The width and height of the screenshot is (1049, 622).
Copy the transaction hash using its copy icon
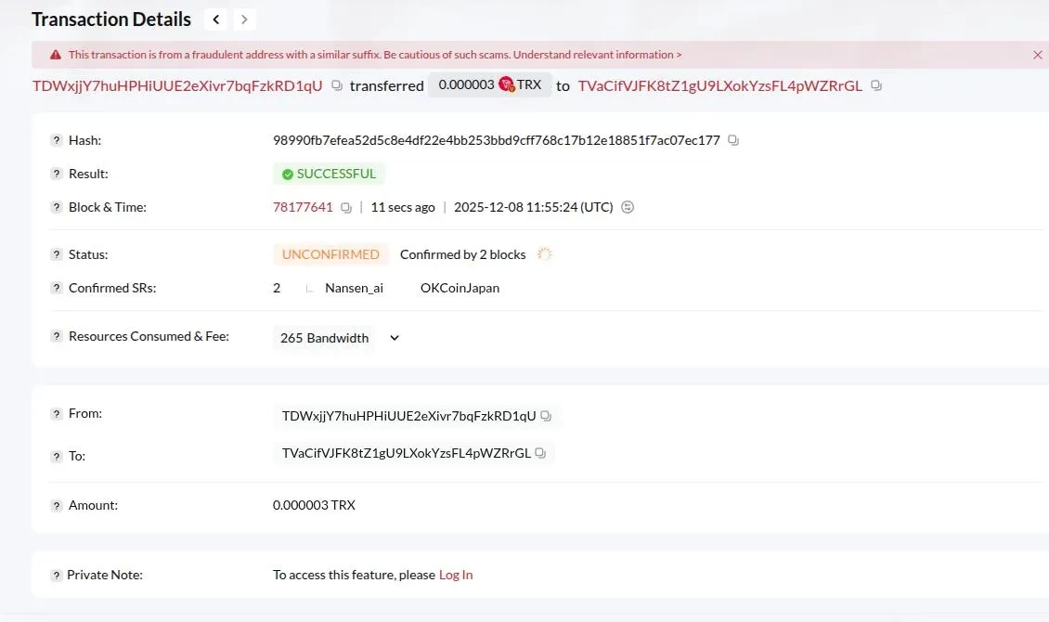pyautogui.click(x=732, y=139)
